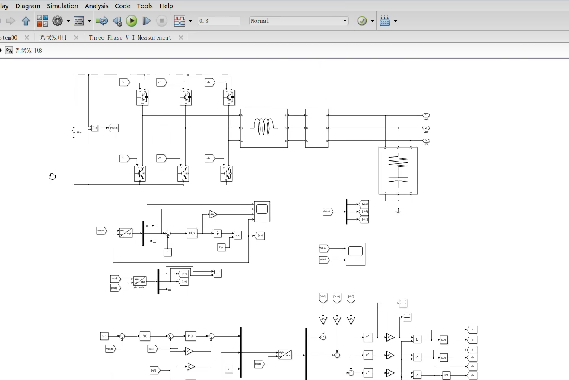The height and width of the screenshot is (380, 569).
Task: Open the Analysis menu
Action: click(x=96, y=6)
